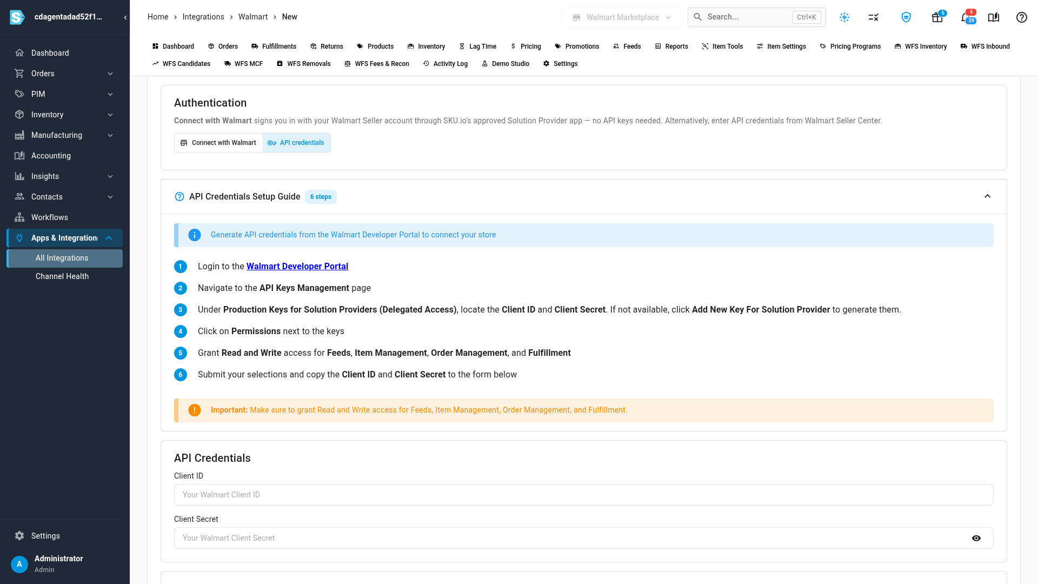Open the notifications bell icon
Viewport: 1038px width, 584px height.
(966, 17)
